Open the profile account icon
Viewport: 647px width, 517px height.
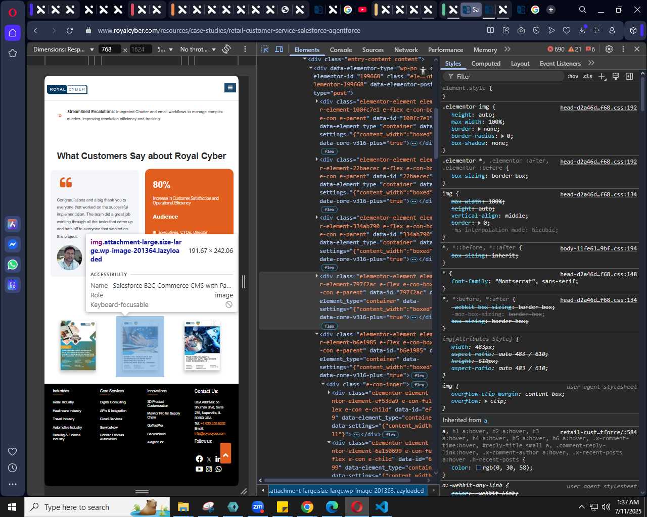tap(612, 31)
